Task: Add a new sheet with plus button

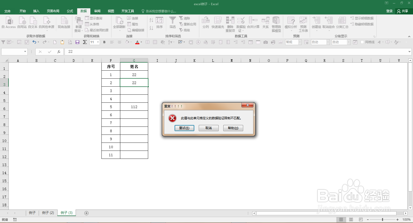Action: click(x=86, y=213)
